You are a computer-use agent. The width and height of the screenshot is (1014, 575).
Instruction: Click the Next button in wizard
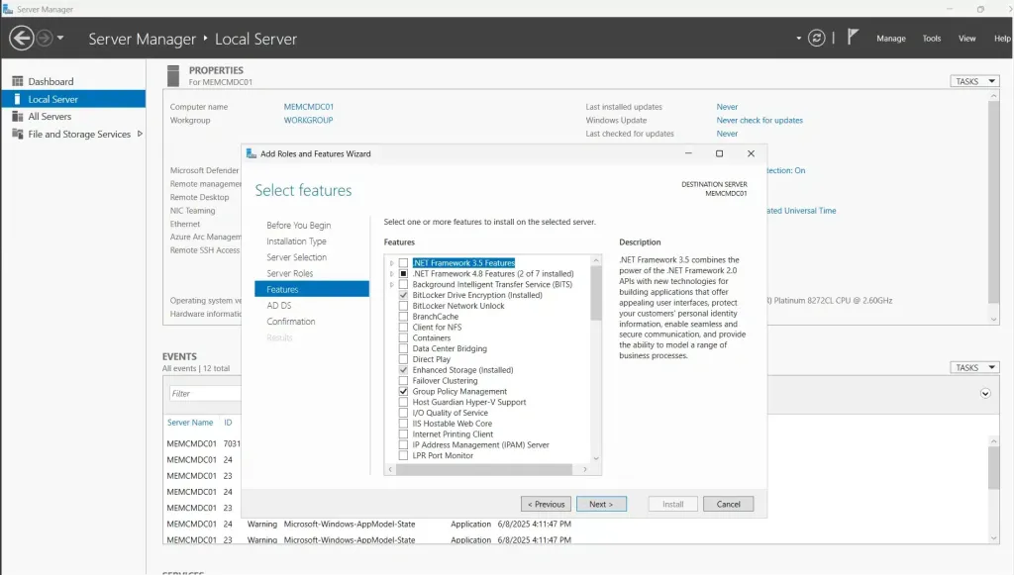click(x=601, y=504)
